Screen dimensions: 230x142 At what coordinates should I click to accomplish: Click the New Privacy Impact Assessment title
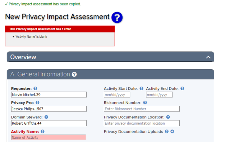pos(57,17)
